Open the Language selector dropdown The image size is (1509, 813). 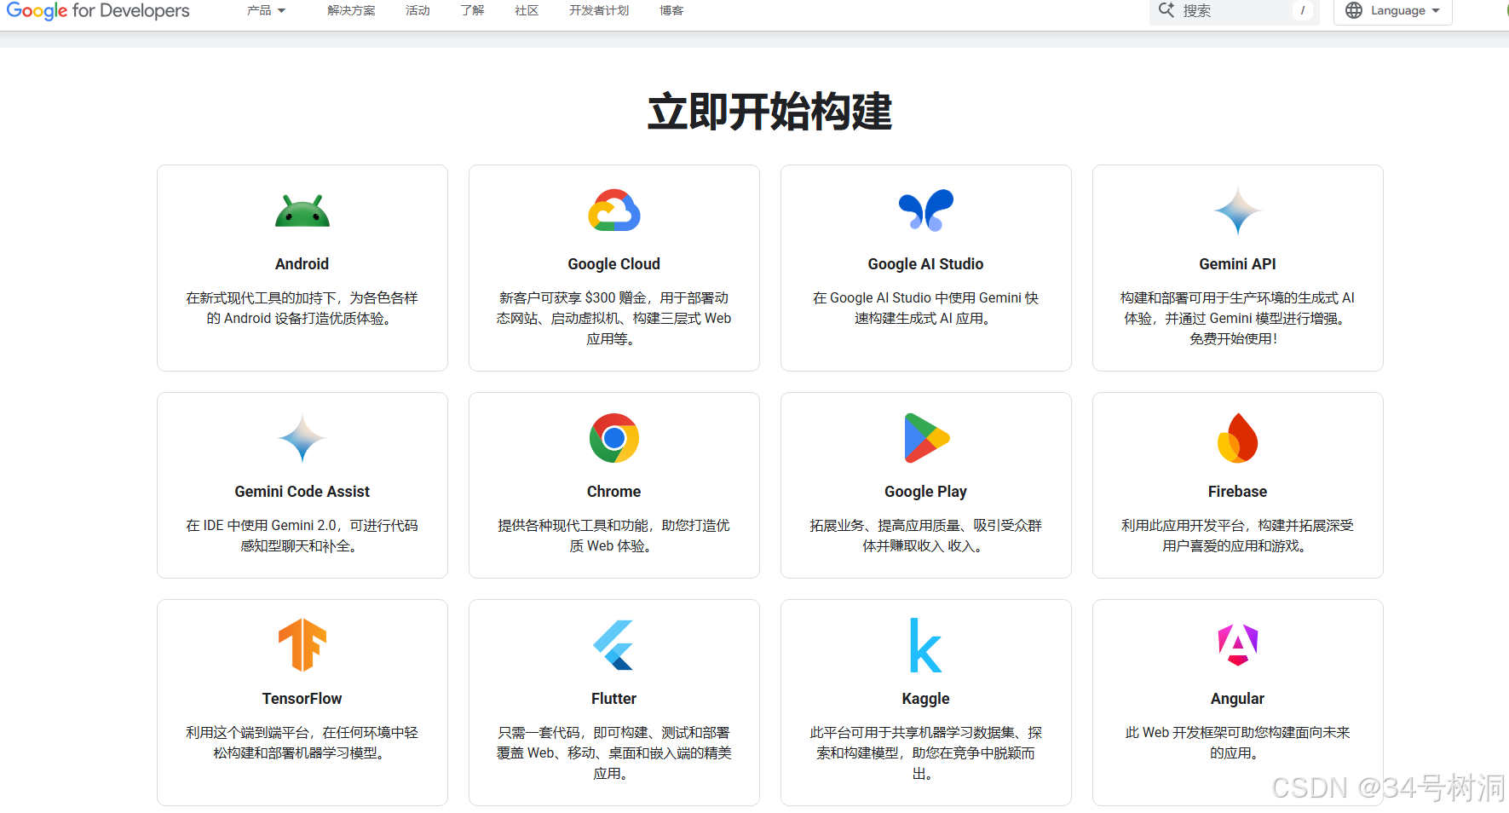click(x=1393, y=11)
